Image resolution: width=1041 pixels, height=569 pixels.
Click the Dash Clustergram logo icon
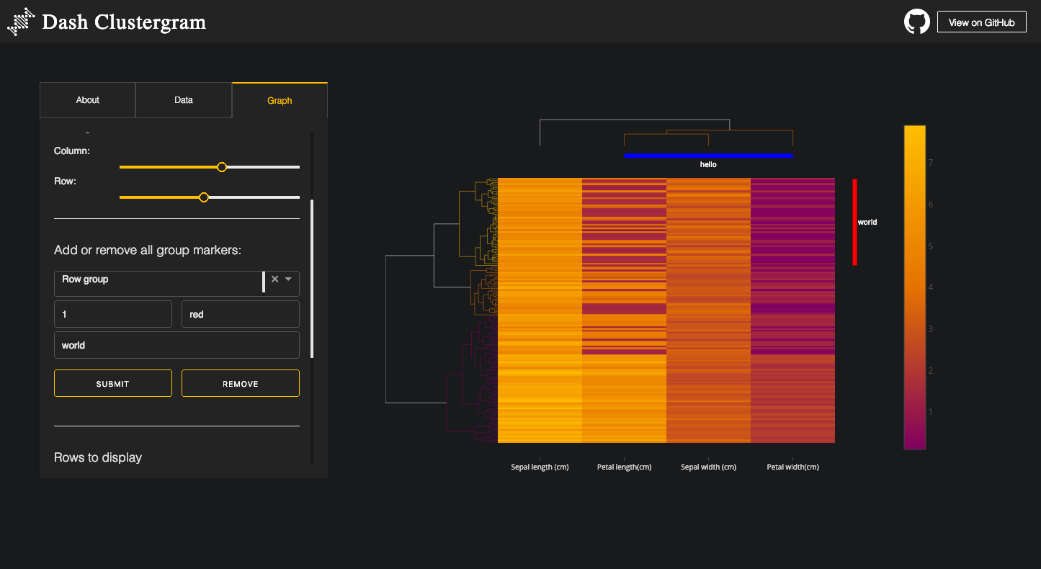pos(20,22)
